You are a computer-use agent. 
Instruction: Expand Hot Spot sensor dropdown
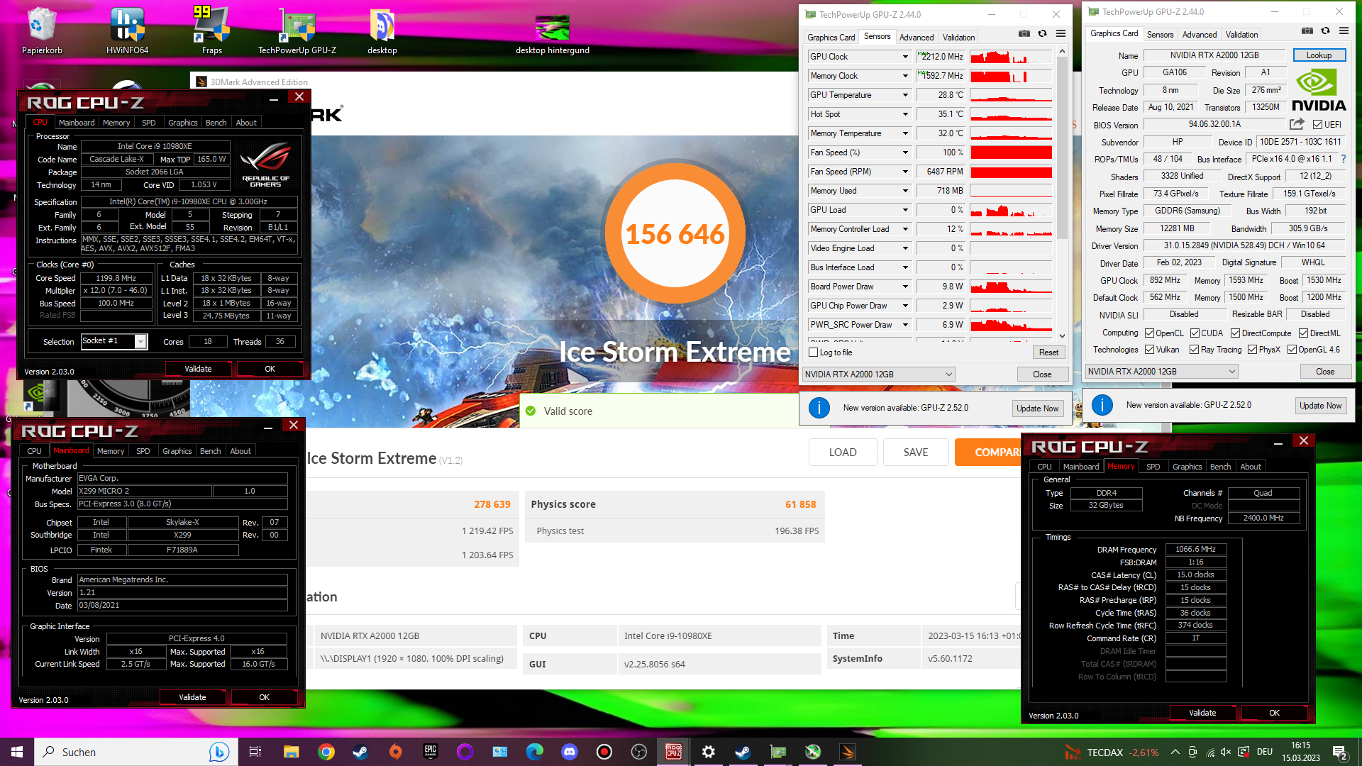(905, 114)
